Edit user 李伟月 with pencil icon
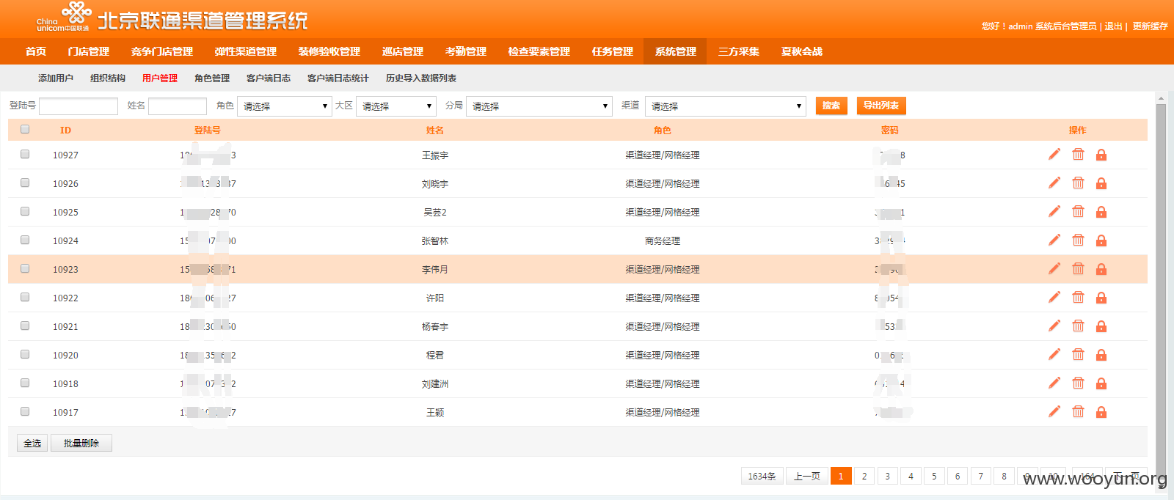Viewport: 1174px width, 500px height. pyautogui.click(x=1054, y=268)
